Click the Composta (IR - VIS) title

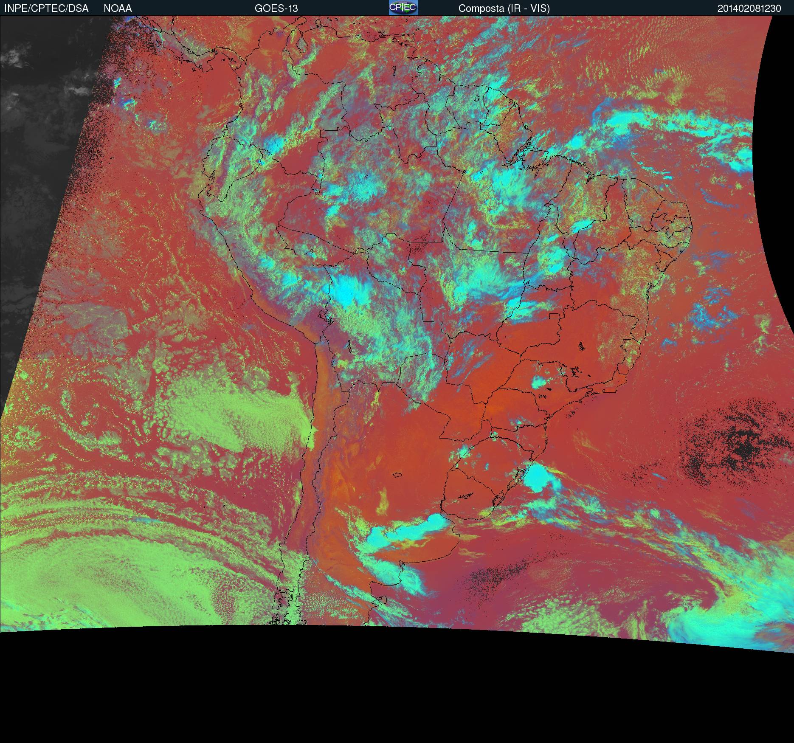pyautogui.click(x=504, y=8)
